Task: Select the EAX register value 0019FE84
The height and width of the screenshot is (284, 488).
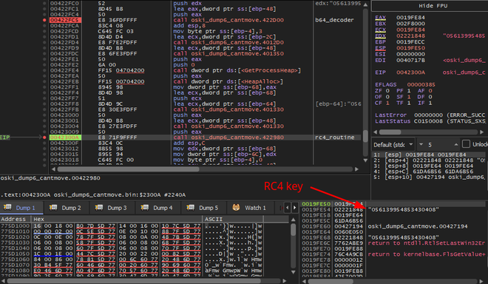Action: point(410,18)
